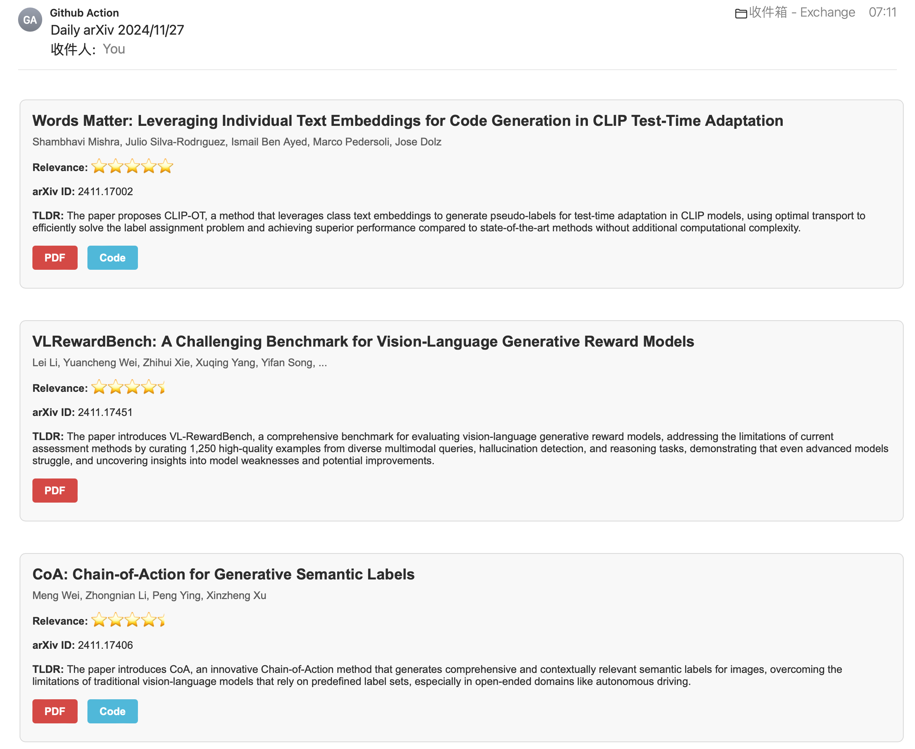Open the Code link for Words Matter paper
The width and height of the screenshot is (915, 749).
pos(112,258)
